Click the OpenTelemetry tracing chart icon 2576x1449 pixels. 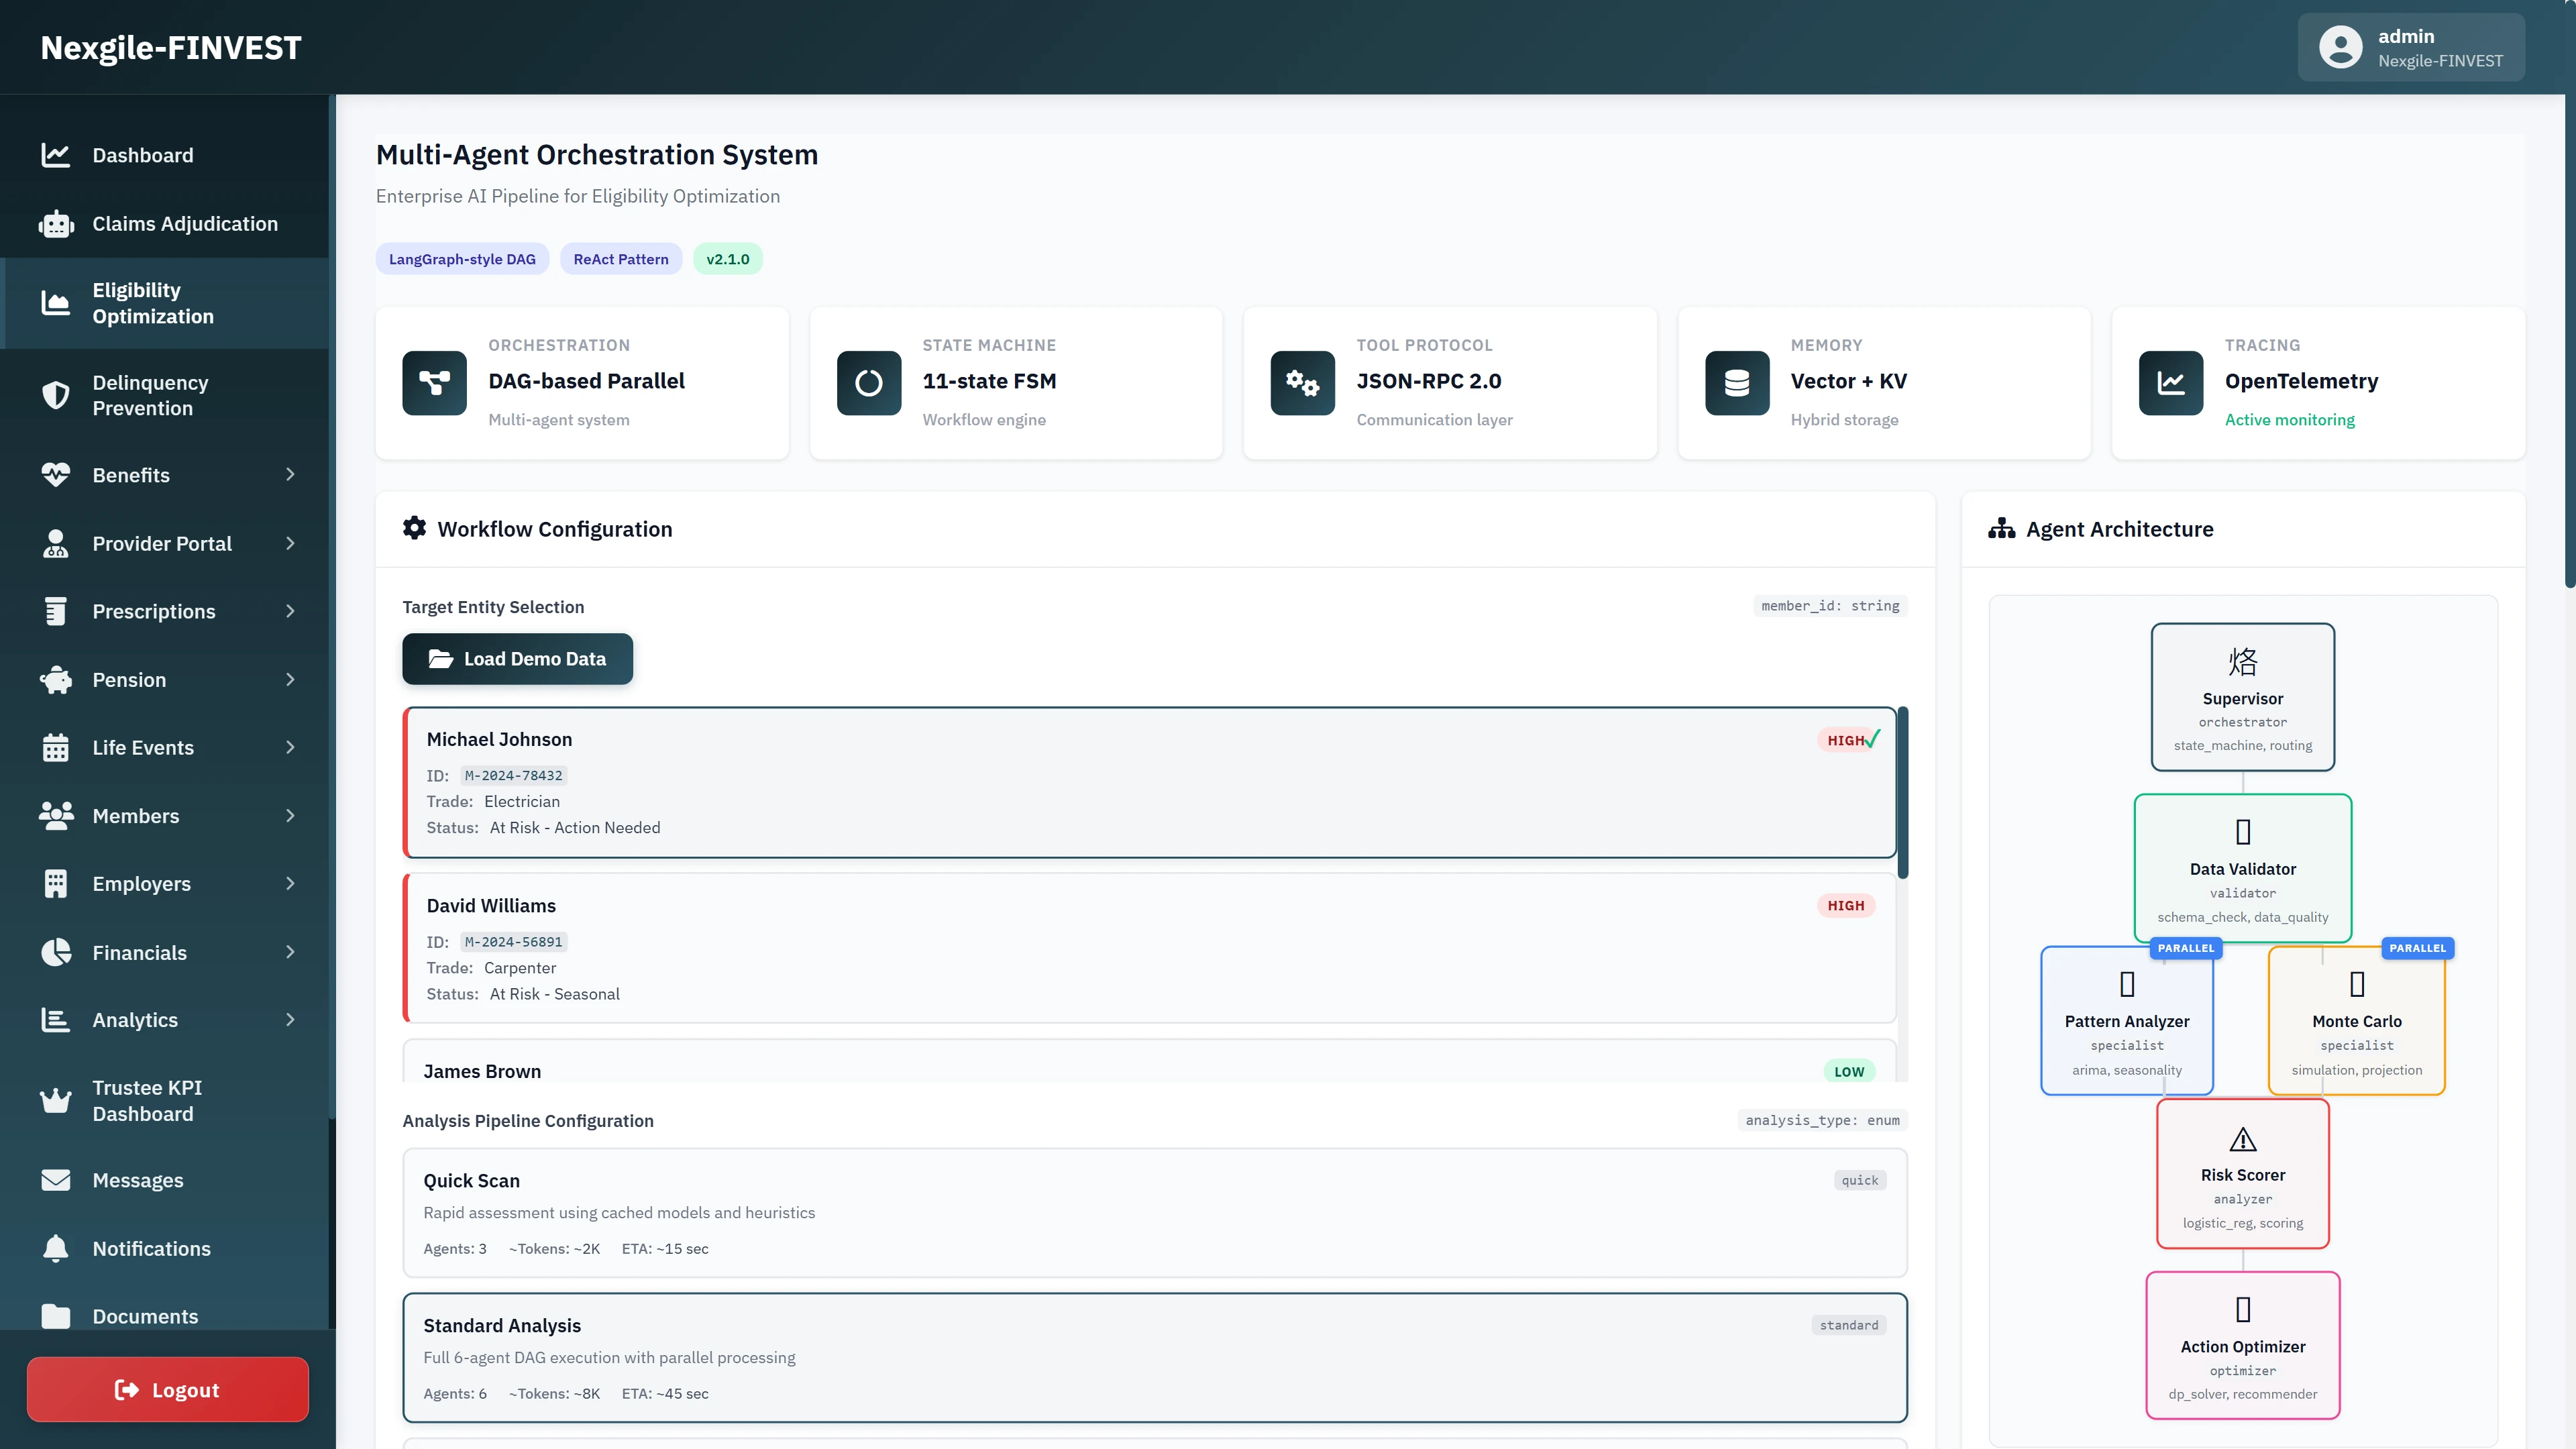pos(2170,382)
